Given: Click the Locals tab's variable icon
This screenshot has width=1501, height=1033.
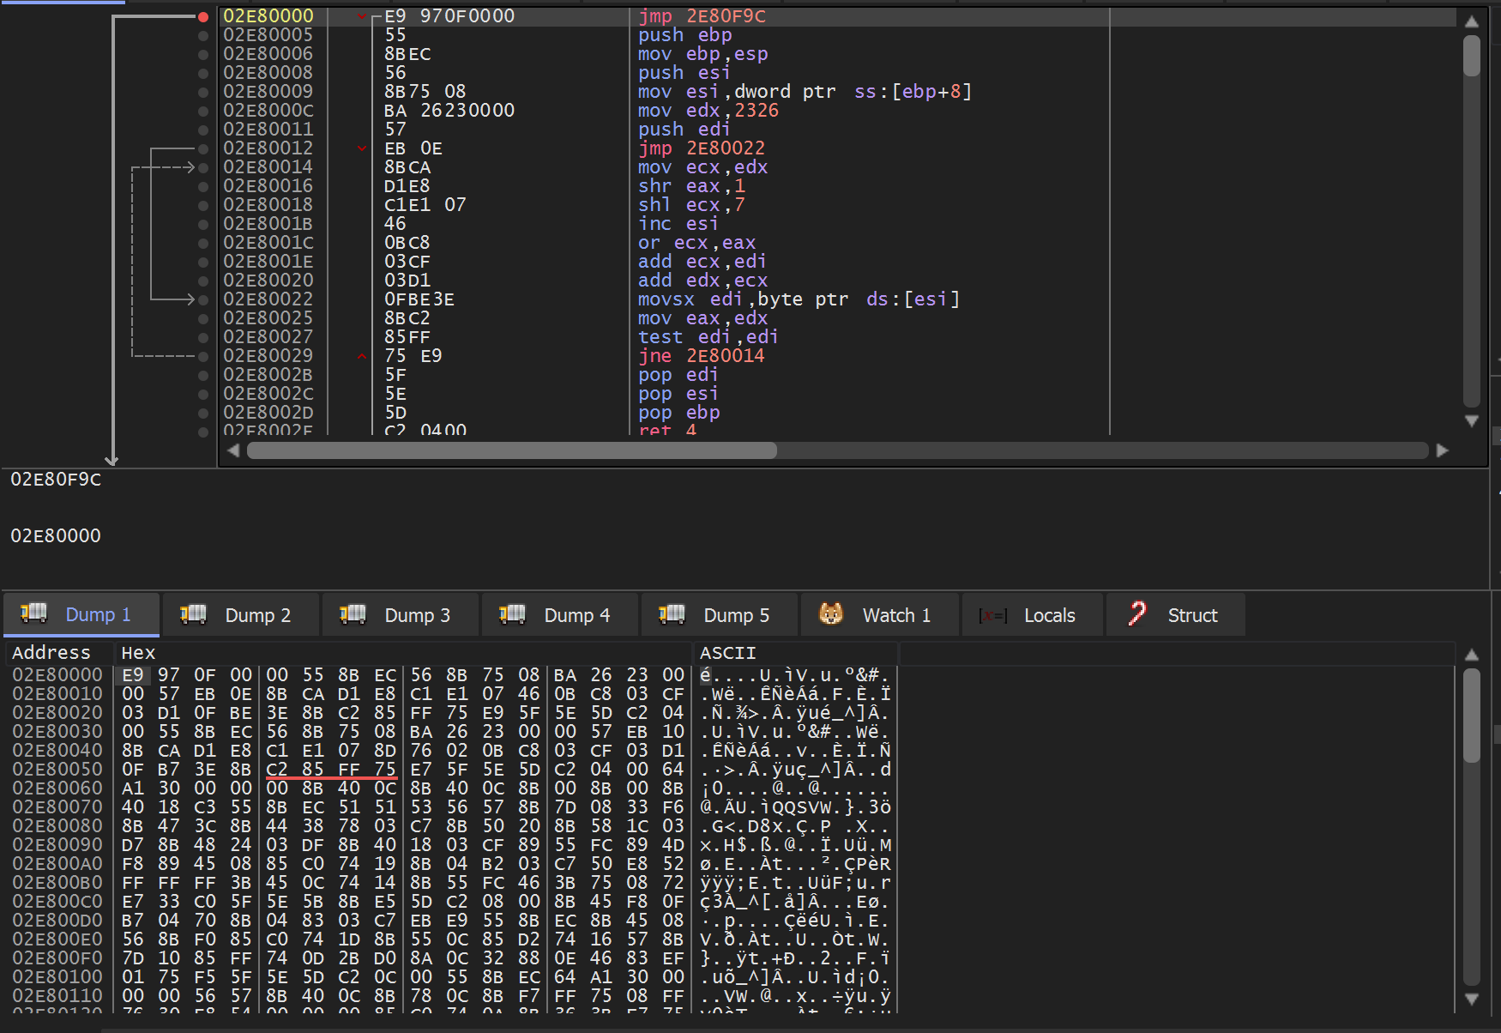Looking at the screenshot, I should pyautogui.click(x=993, y=615).
